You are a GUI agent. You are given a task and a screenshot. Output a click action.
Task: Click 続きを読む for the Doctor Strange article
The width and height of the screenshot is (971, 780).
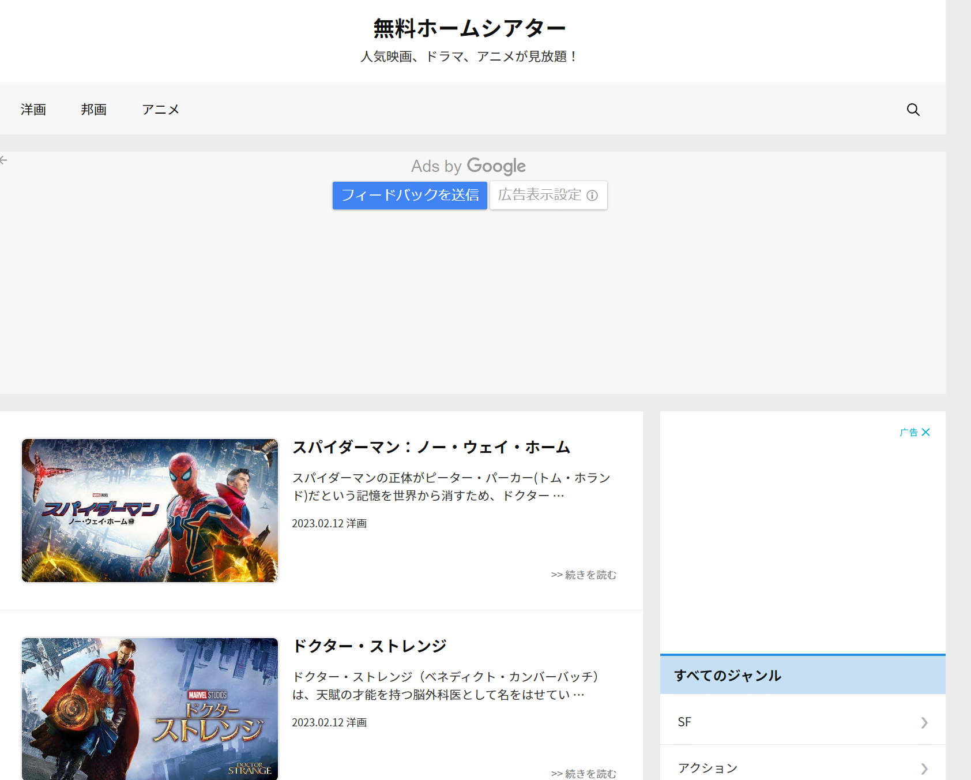(584, 774)
